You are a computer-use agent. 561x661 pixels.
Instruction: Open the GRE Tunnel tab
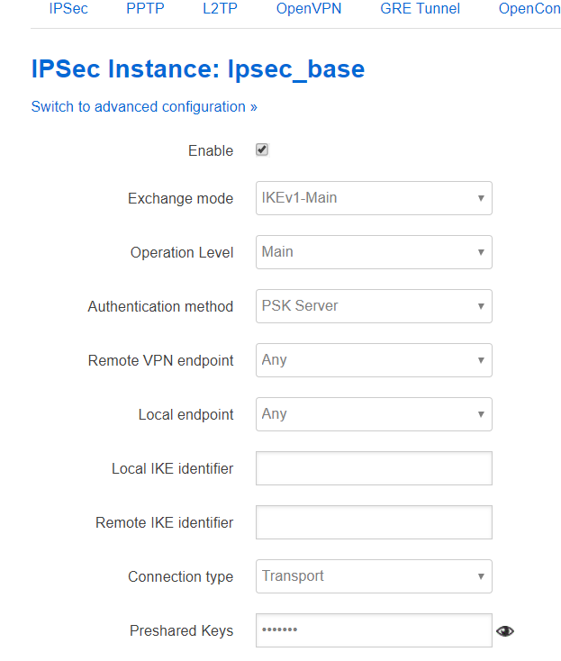[420, 9]
